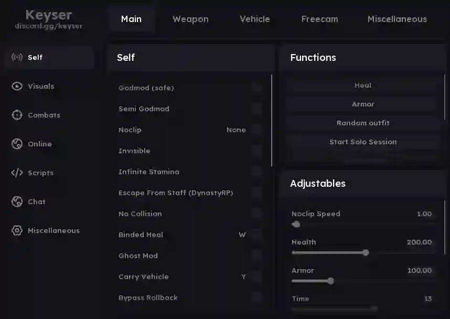Image resolution: width=450 pixels, height=319 pixels.
Task: Click the Combats crosshair icon
Action: (17, 115)
